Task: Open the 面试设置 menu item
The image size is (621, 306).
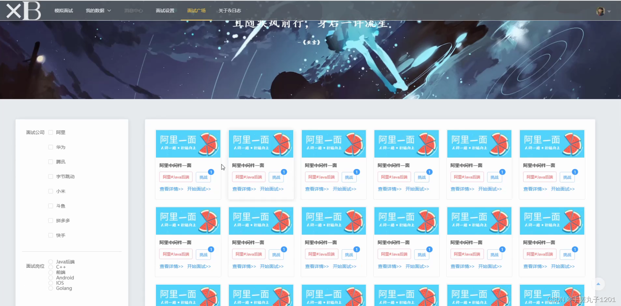Action: coord(165,11)
